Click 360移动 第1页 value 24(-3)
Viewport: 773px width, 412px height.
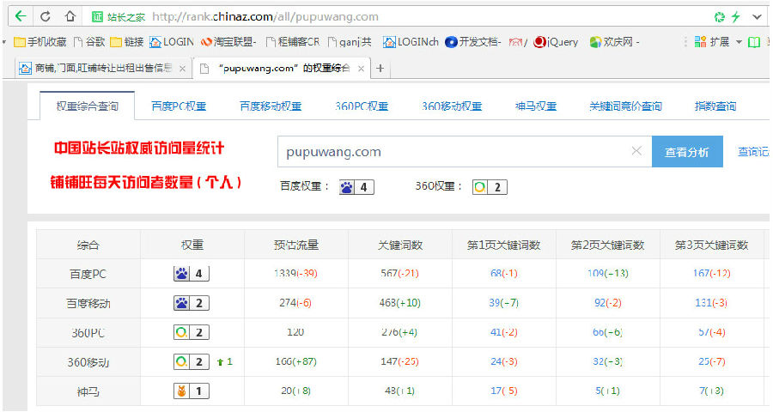pyautogui.click(x=504, y=361)
